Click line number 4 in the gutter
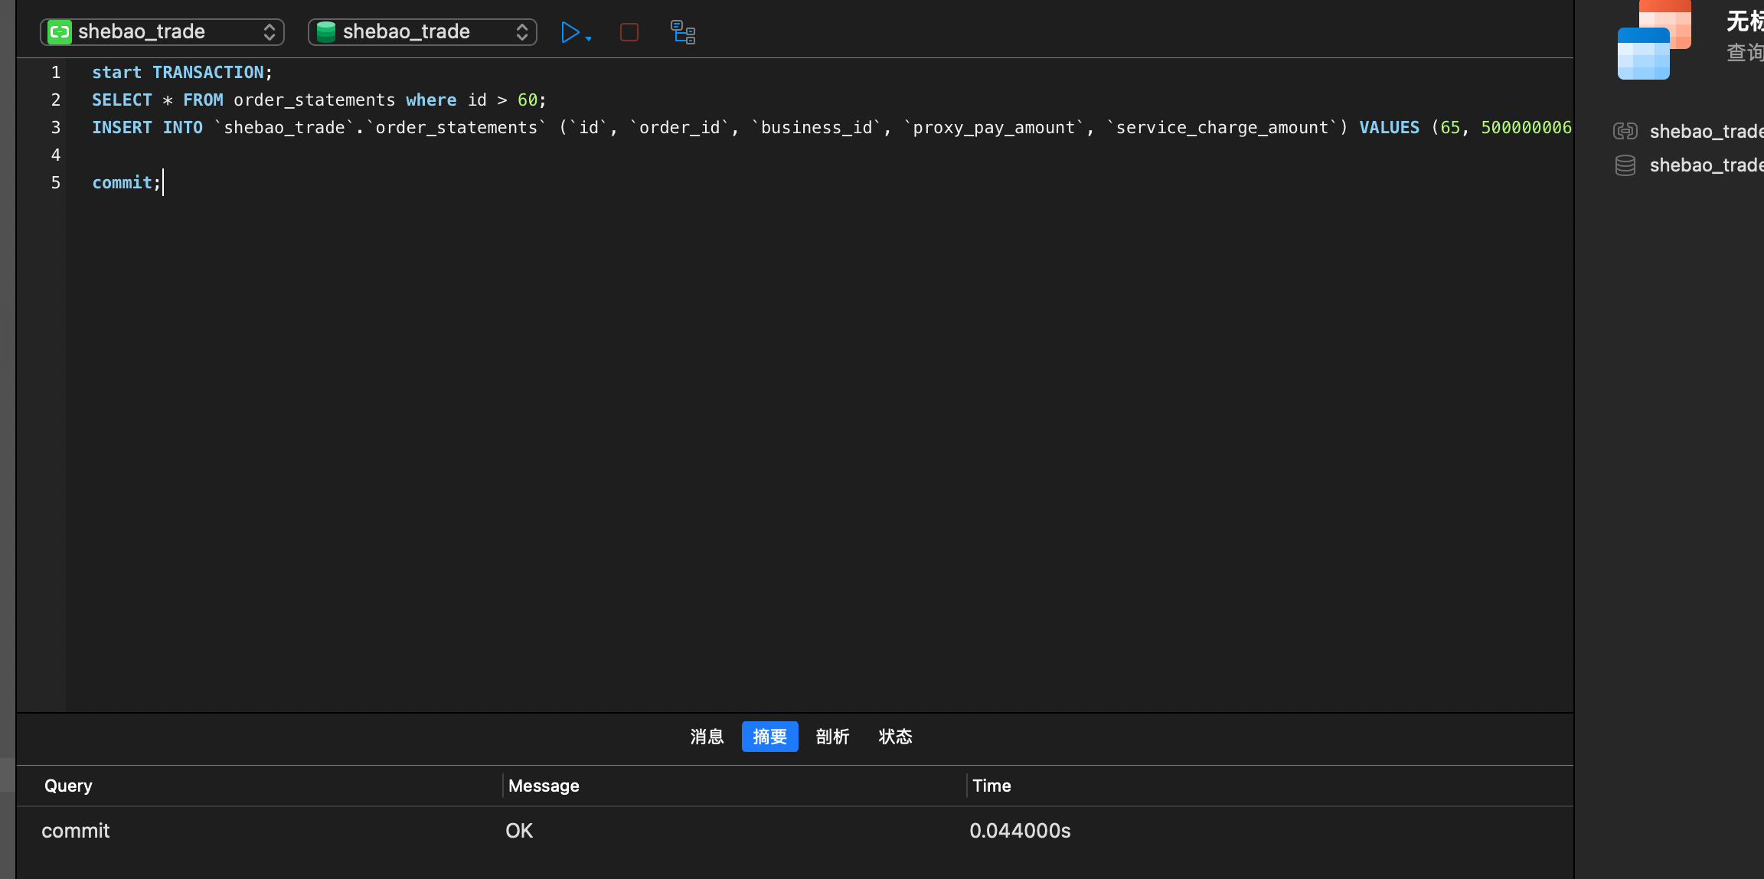The height and width of the screenshot is (879, 1764). (x=55, y=155)
